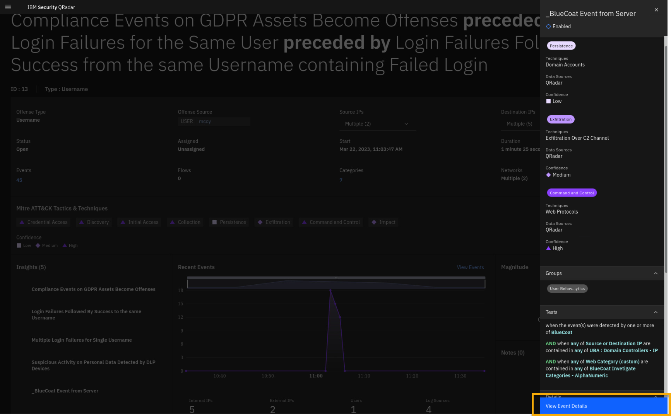
Task: Click the View Events link
Action: [x=470, y=267]
